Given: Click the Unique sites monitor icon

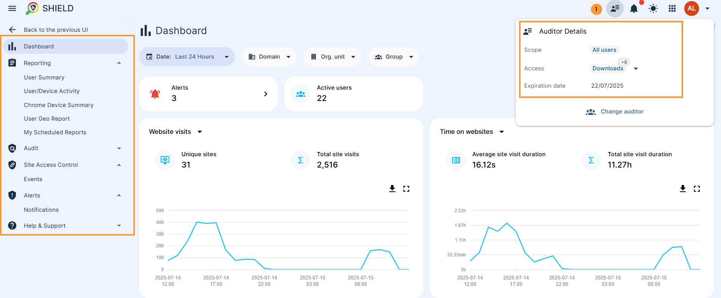Looking at the screenshot, I should (165, 160).
